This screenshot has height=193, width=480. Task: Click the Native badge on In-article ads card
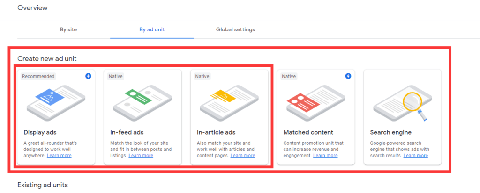[x=202, y=76]
